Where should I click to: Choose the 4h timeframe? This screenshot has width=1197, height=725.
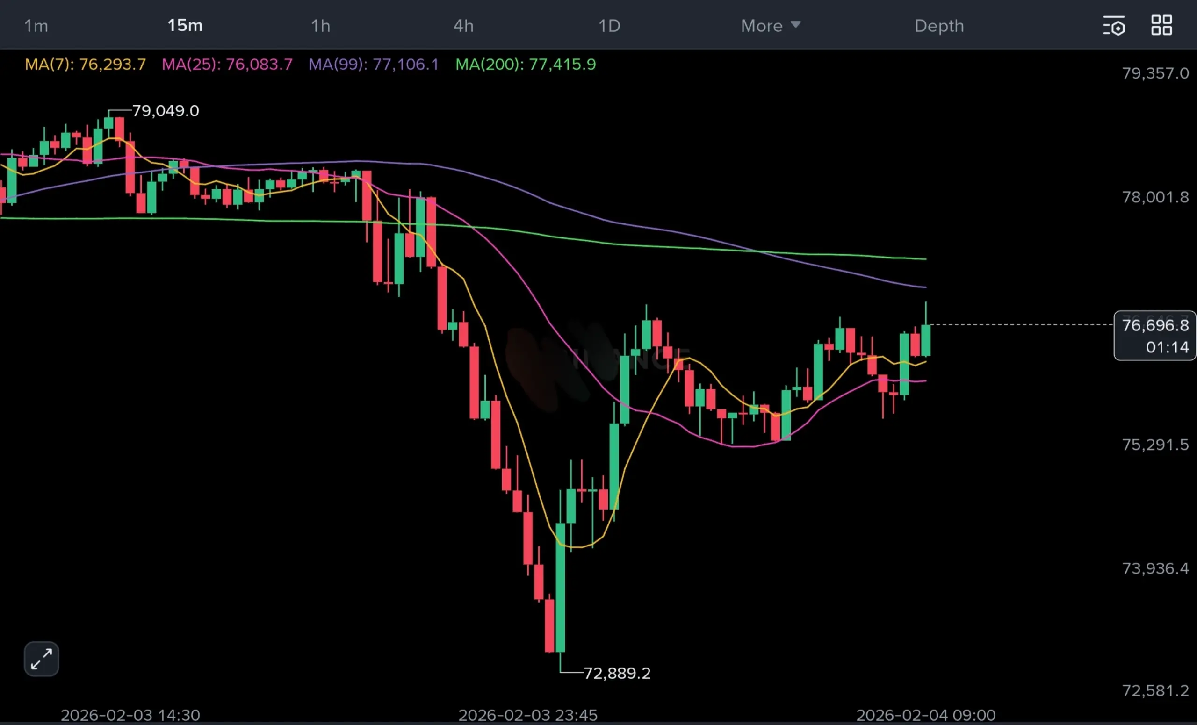pos(463,26)
